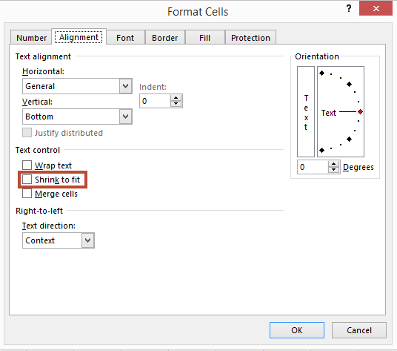Click the lower minus-45-degree orientation diamond

pos(349,140)
